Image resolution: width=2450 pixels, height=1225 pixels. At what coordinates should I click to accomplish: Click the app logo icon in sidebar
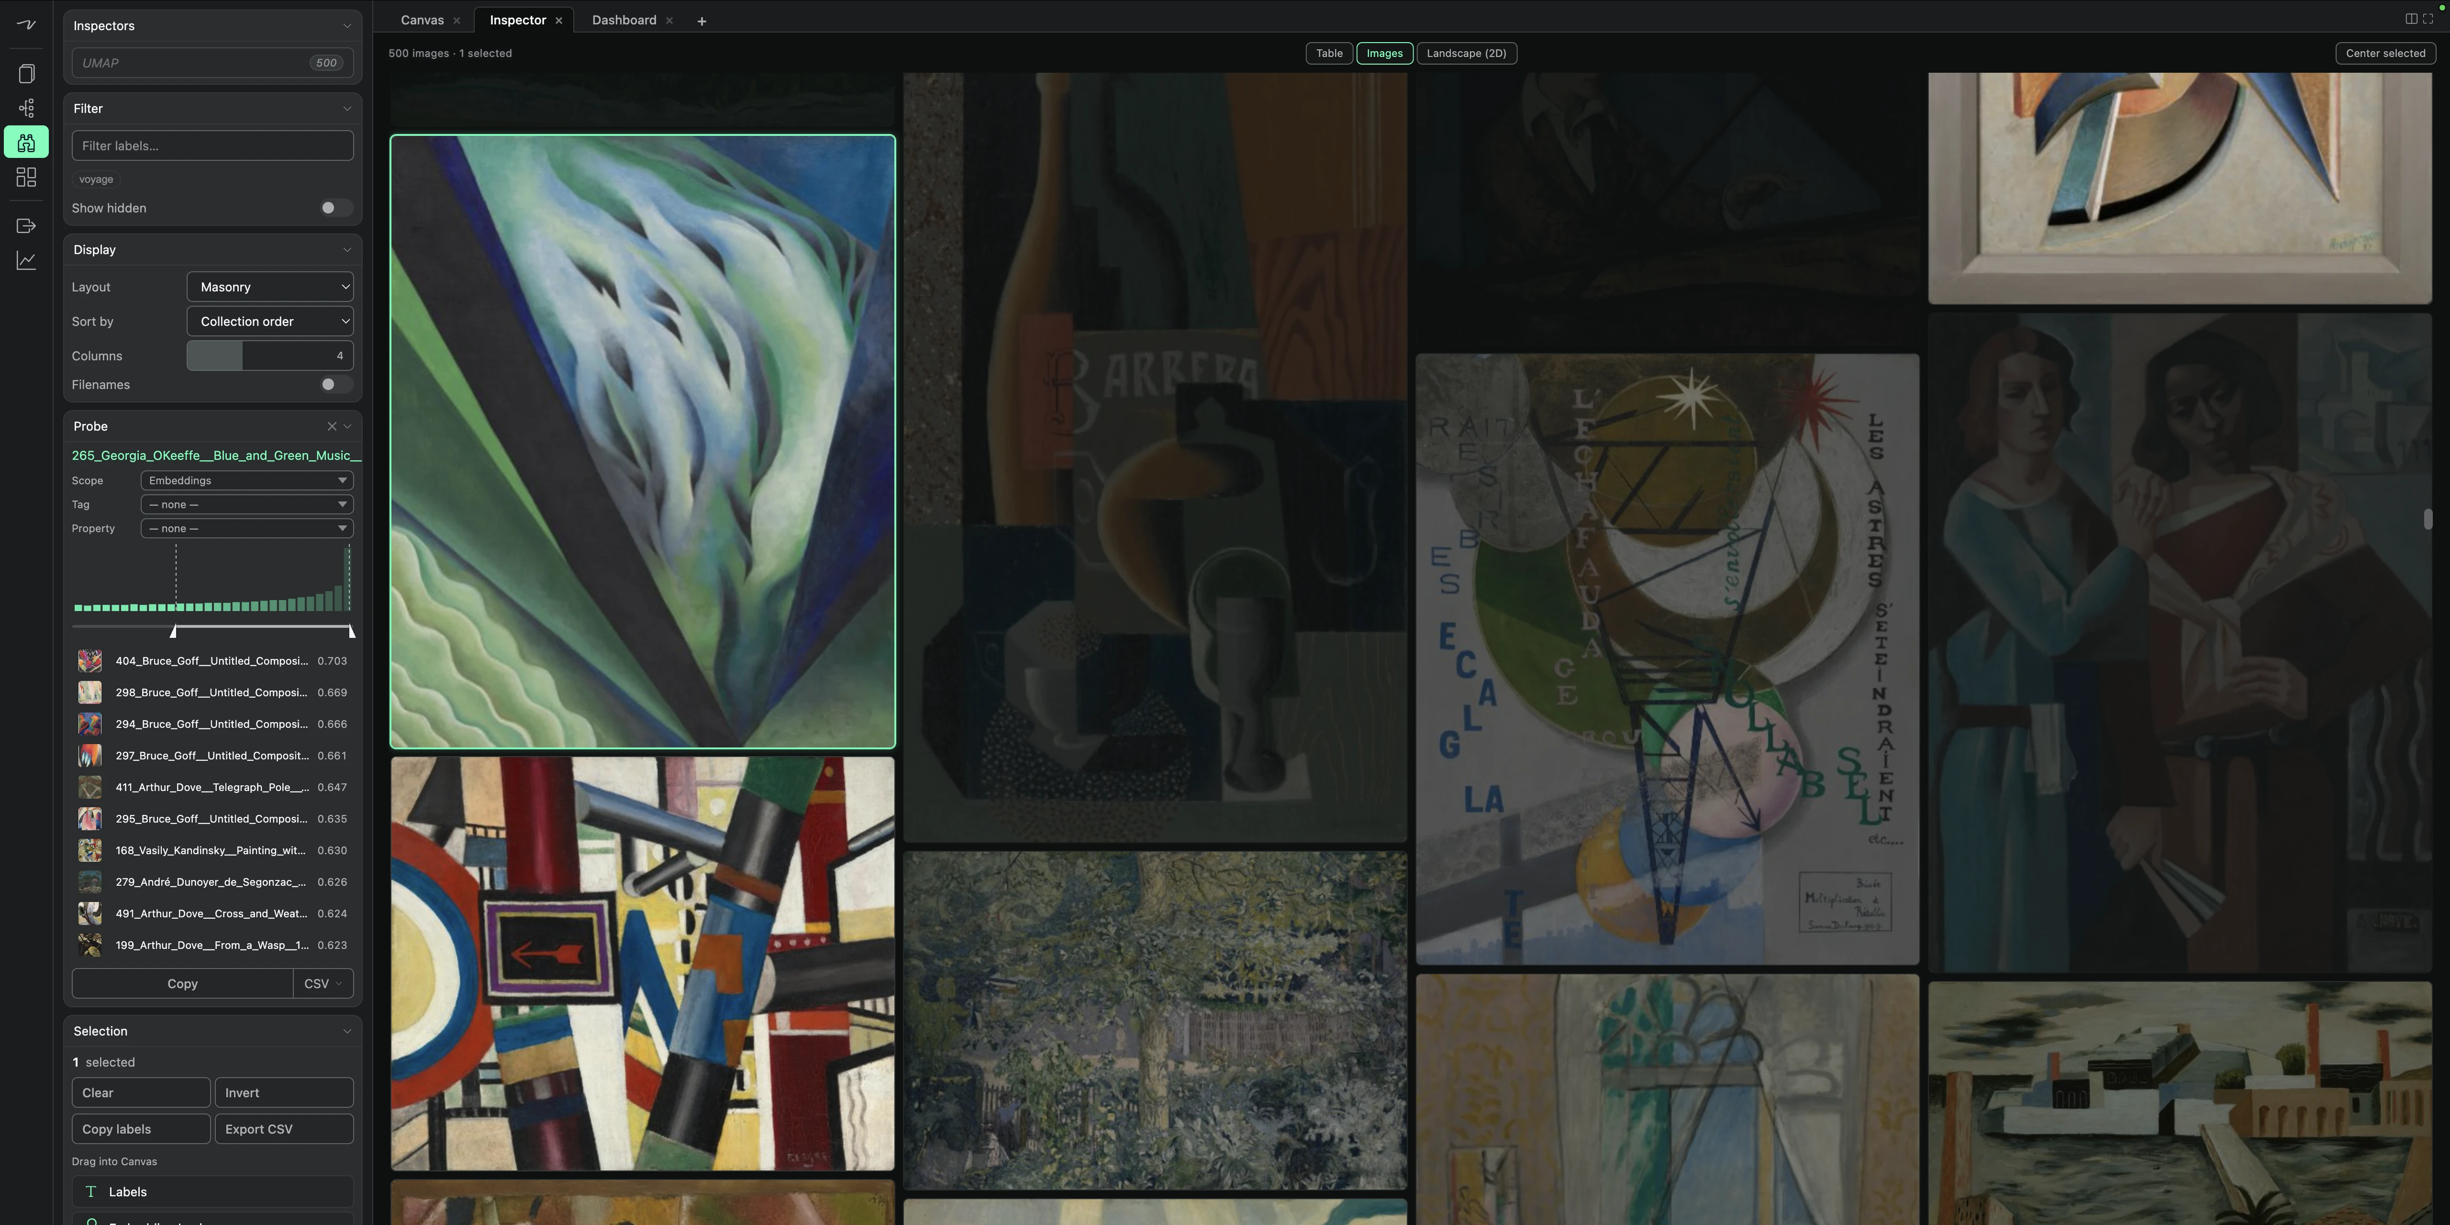coord(27,25)
